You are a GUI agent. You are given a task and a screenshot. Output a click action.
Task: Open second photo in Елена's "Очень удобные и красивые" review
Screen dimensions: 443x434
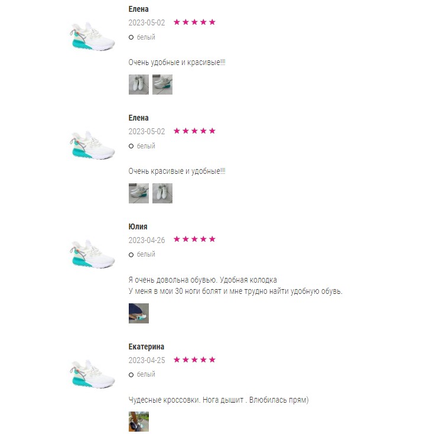tap(162, 84)
